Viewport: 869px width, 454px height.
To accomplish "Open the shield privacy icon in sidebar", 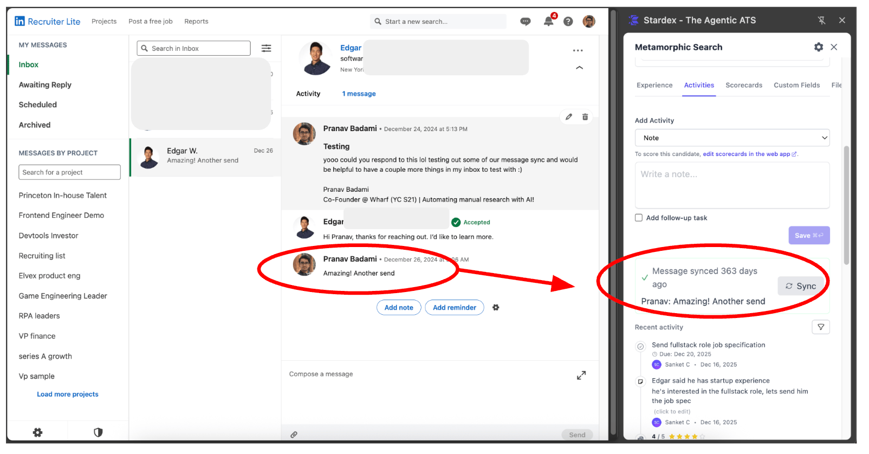I will (98, 432).
